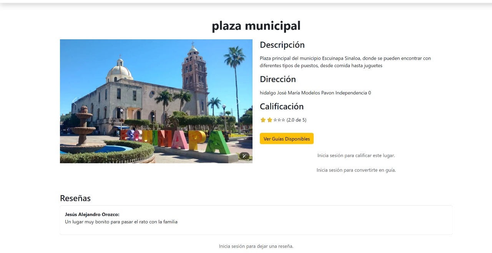
Task: Click the Dirección heading
Action: [278, 79]
